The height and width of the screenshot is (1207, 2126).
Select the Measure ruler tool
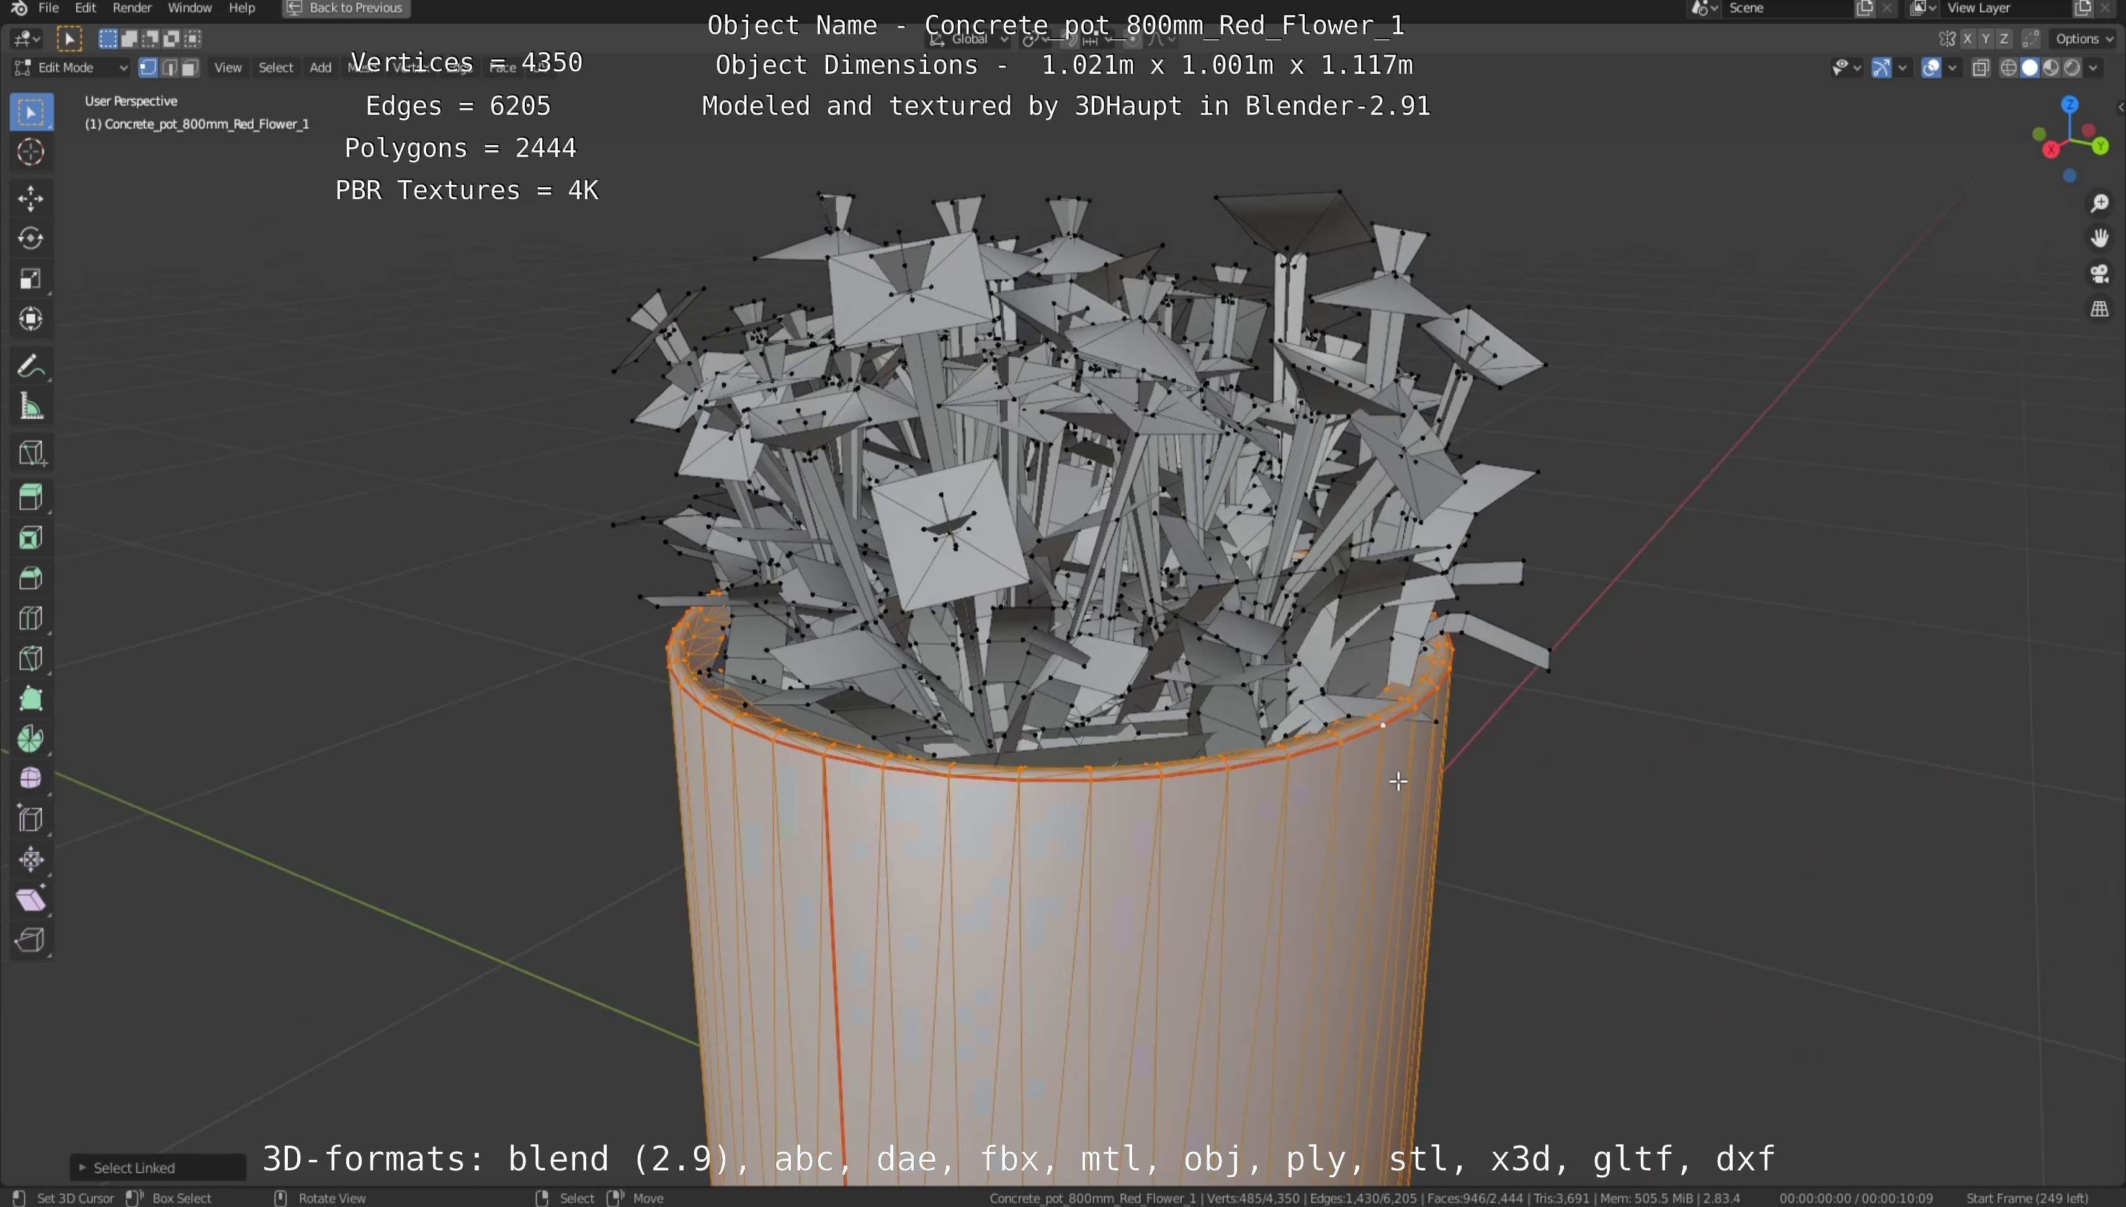[x=32, y=406]
